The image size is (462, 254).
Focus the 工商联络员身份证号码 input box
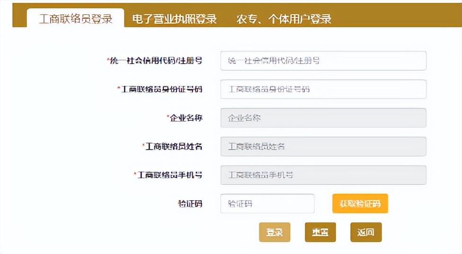coord(323,89)
